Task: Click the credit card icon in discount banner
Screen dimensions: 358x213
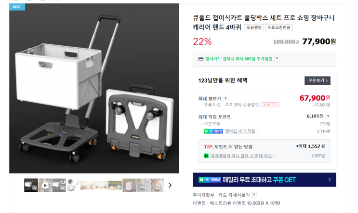Action: point(201,59)
